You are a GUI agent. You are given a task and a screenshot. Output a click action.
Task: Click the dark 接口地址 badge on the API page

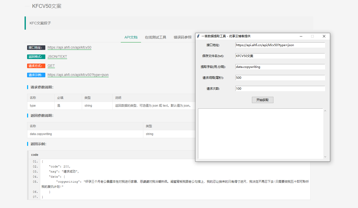pos(36,47)
